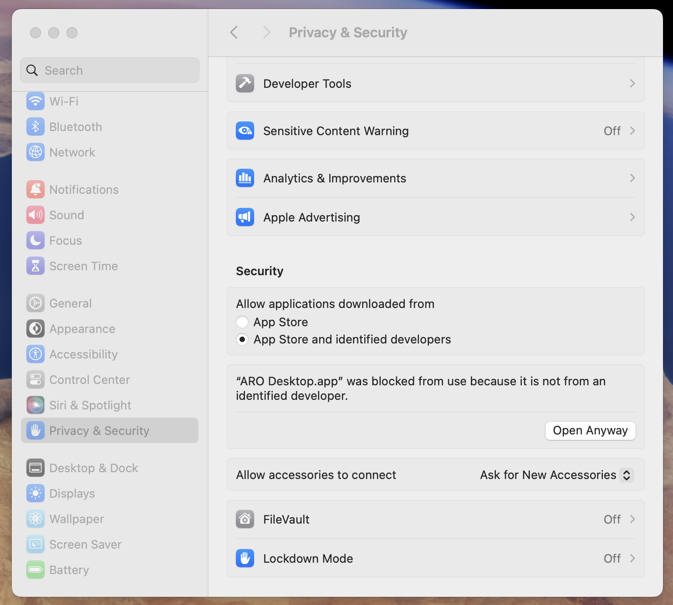Select the App Store radio button
The image size is (673, 605).
point(242,322)
